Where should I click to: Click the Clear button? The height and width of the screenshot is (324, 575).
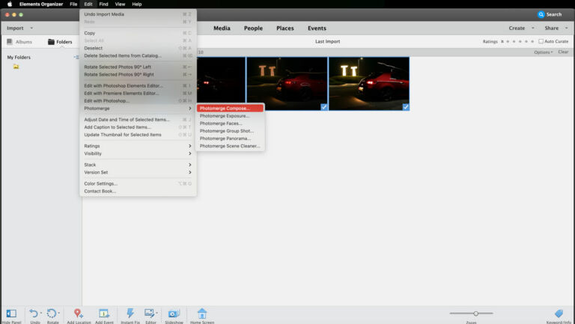563,52
